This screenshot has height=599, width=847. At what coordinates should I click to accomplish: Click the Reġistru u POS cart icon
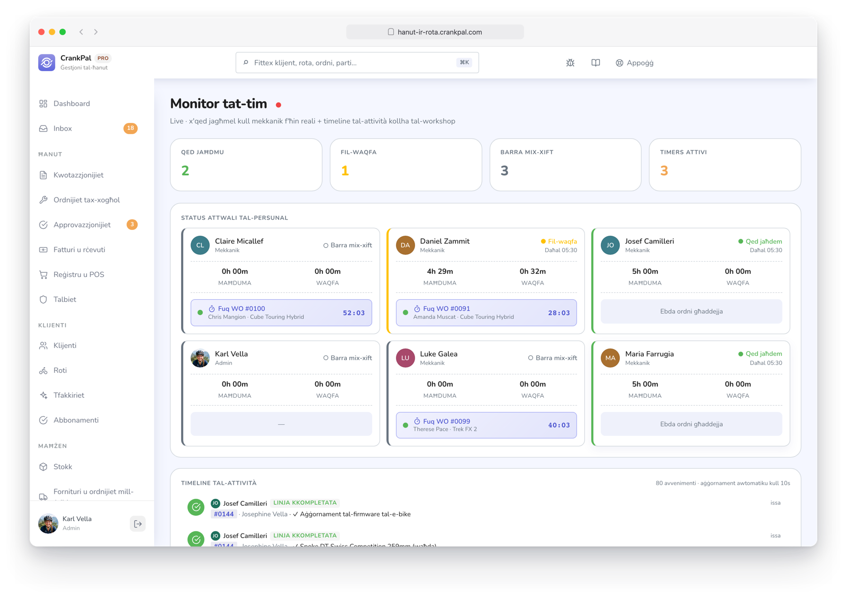tap(43, 274)
